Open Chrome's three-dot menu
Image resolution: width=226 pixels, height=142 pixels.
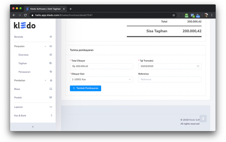pos(212,15)
